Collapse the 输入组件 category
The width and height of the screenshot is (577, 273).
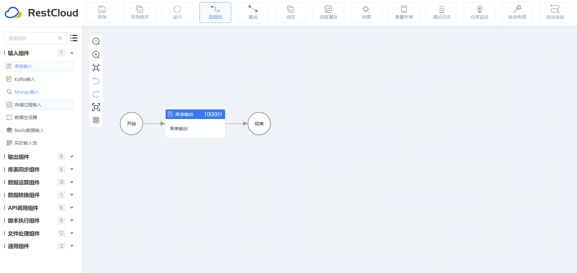click(x=72, y=53)
